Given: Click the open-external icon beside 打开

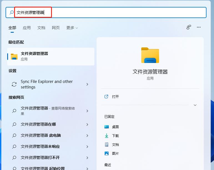Looking at the screenshot, I should (106, 97).
